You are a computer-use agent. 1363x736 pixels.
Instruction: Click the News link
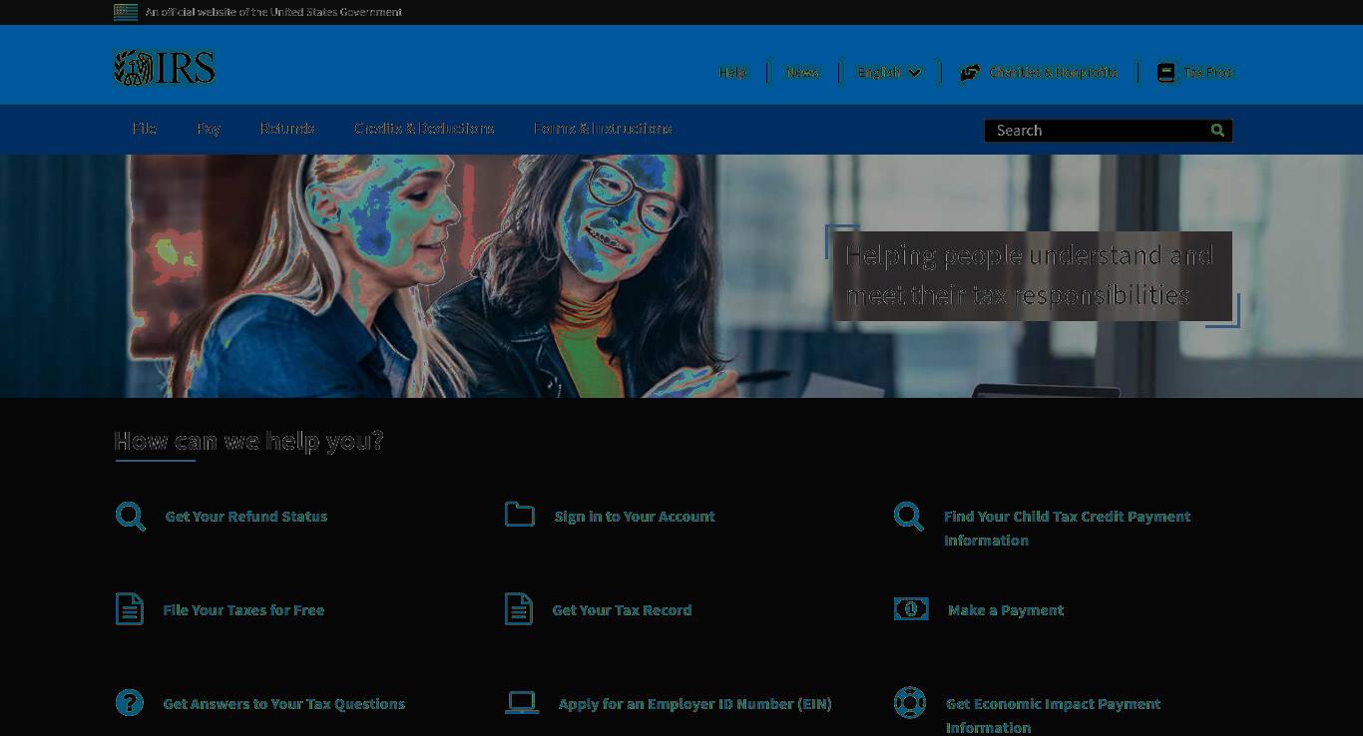[802, 73]
